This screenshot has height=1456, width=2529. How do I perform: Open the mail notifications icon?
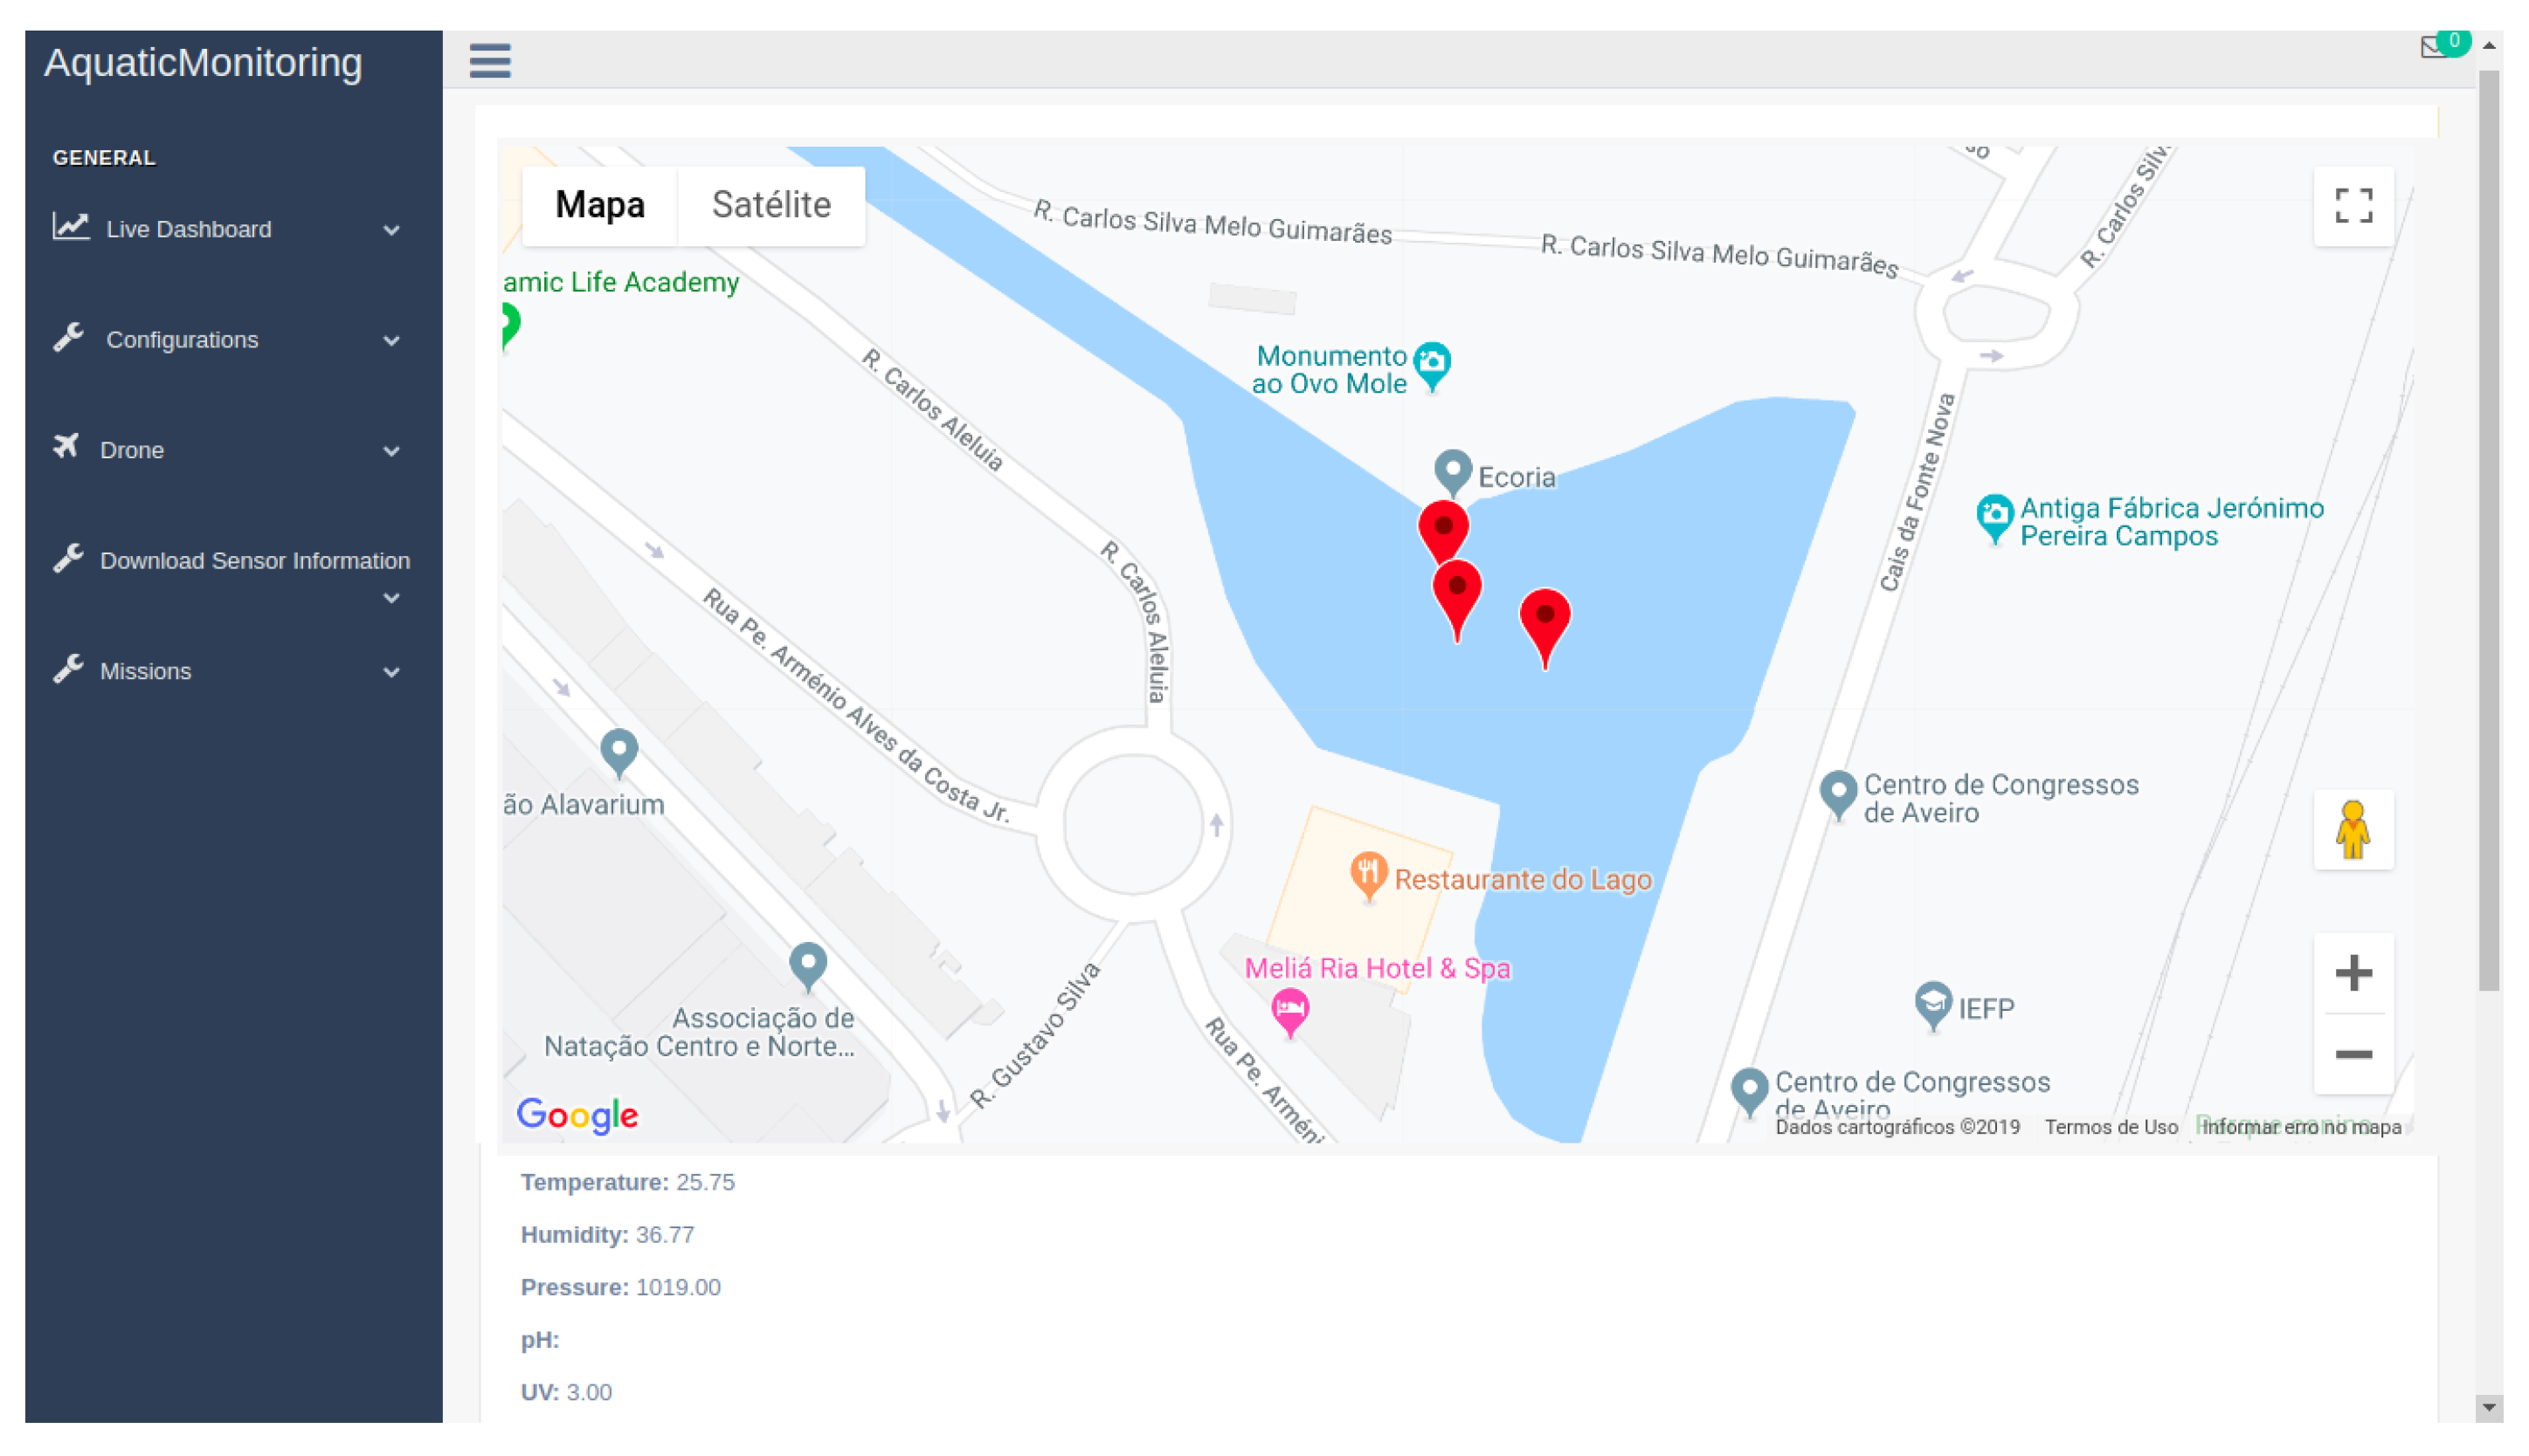(2435, 47)
